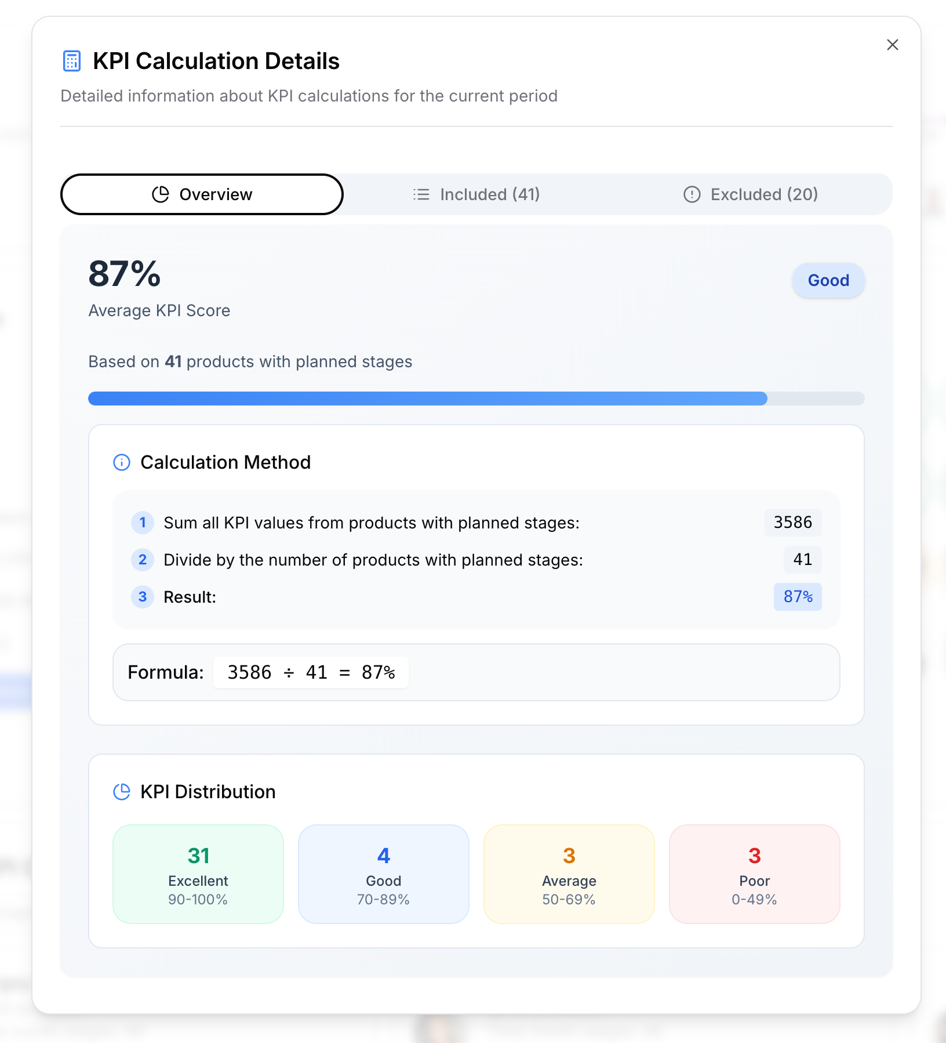946x1043 pixels.
Task: Click the info icon beside Calculation Method
Action: [x=122, y=462]
